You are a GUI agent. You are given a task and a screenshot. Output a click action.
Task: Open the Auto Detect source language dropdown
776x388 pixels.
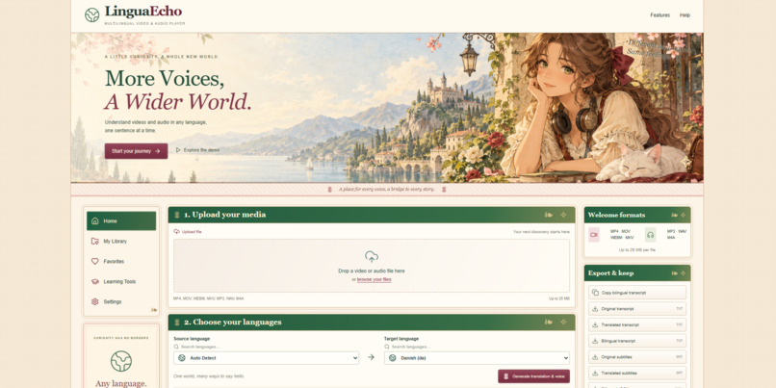pyautogui.click(x=267, y=358)
